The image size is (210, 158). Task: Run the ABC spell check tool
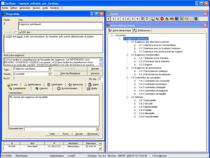click(x=147, y=19)
